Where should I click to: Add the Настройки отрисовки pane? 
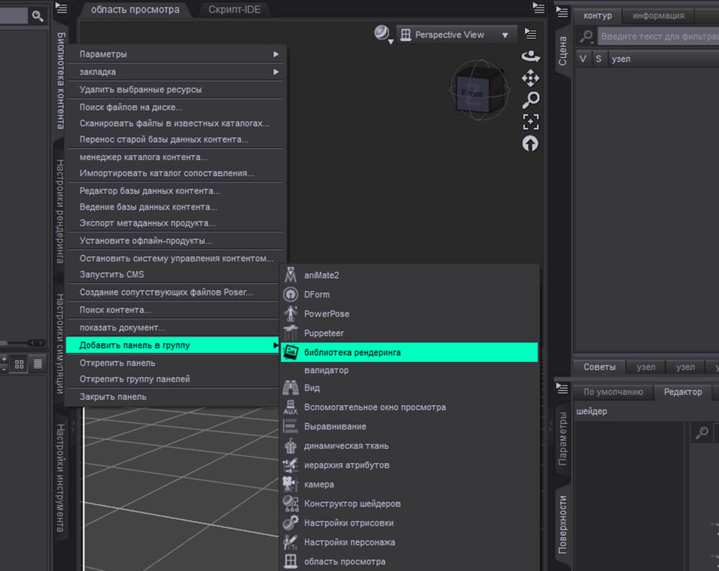pos(409,522)
